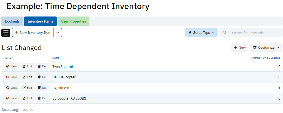The width and height of the screenshot is (283, 113).
Task: Click the Search for keywords field
Action: coord(255,33)
